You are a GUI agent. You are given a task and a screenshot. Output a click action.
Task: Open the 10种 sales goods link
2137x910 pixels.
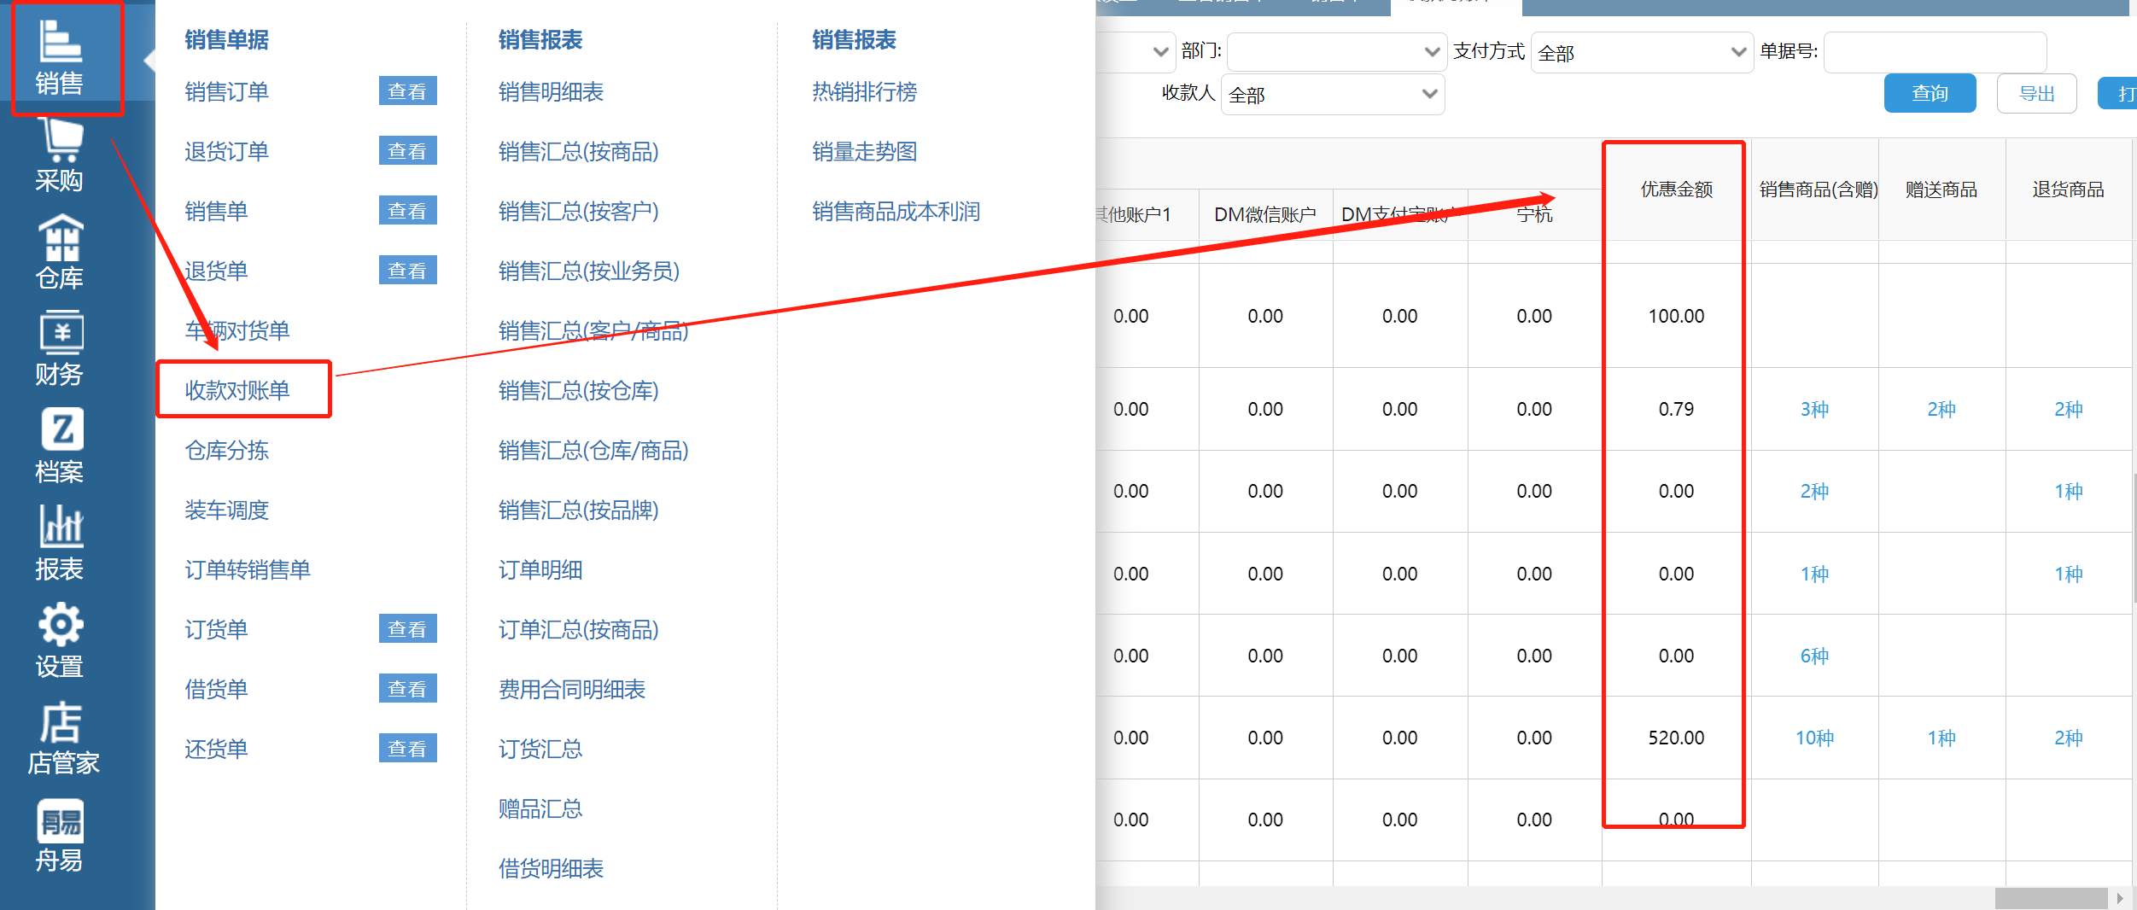(x=1814, y=738)
